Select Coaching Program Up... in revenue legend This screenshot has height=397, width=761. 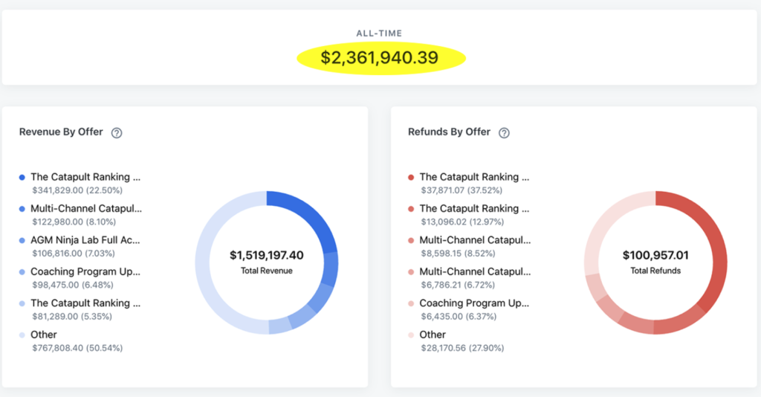(x=85, y=272)
